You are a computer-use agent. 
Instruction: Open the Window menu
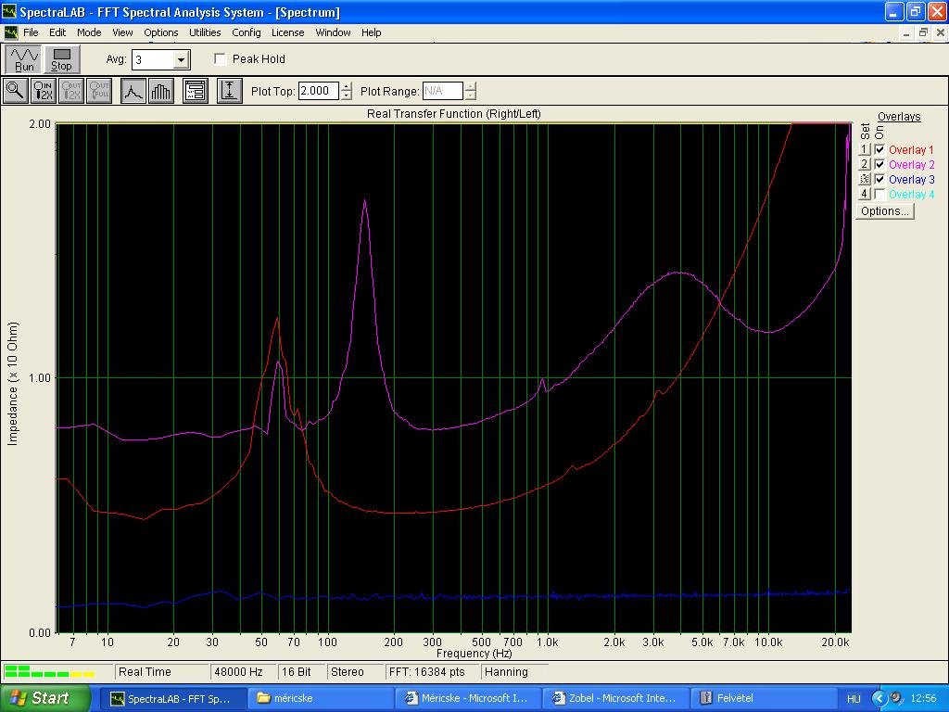(x=333, y=32)
